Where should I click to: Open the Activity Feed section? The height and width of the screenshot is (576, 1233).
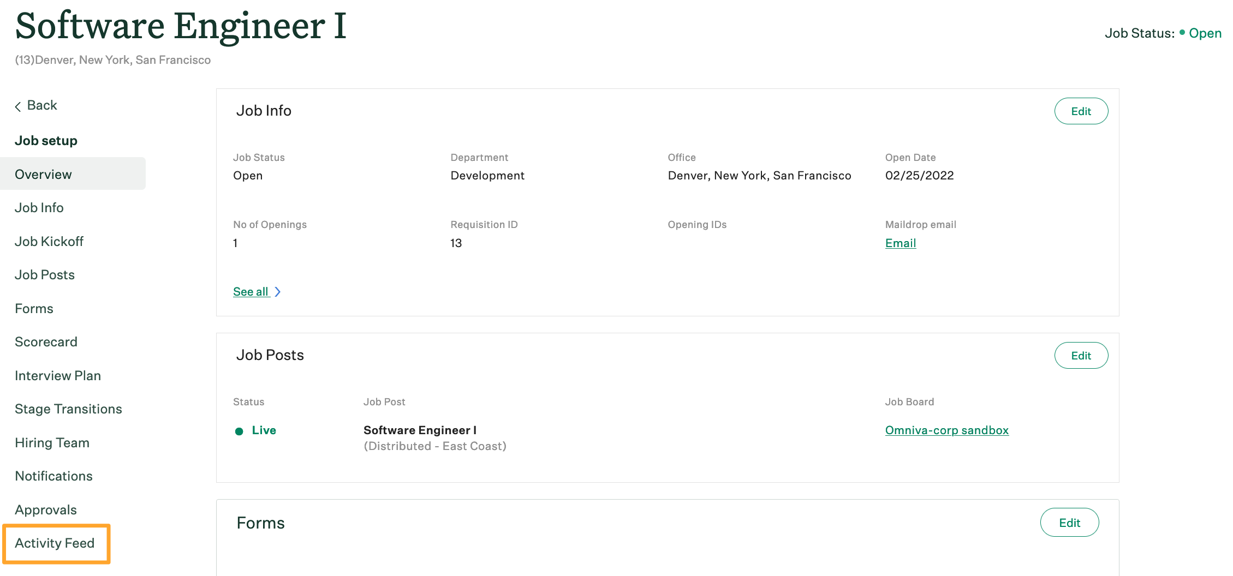click(55, 543)
